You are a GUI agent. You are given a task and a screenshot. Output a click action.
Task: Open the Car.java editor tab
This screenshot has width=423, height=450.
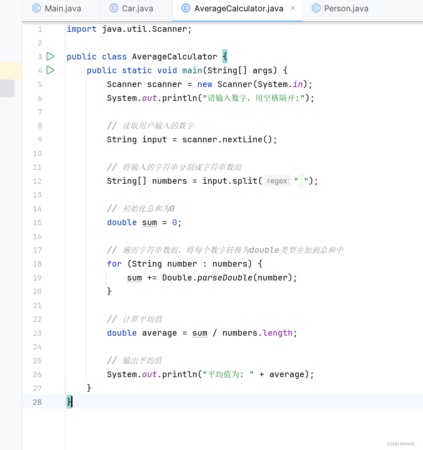click(132, 9)
